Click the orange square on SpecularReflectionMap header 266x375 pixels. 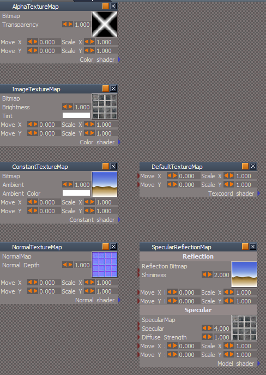tap(245, 247)
